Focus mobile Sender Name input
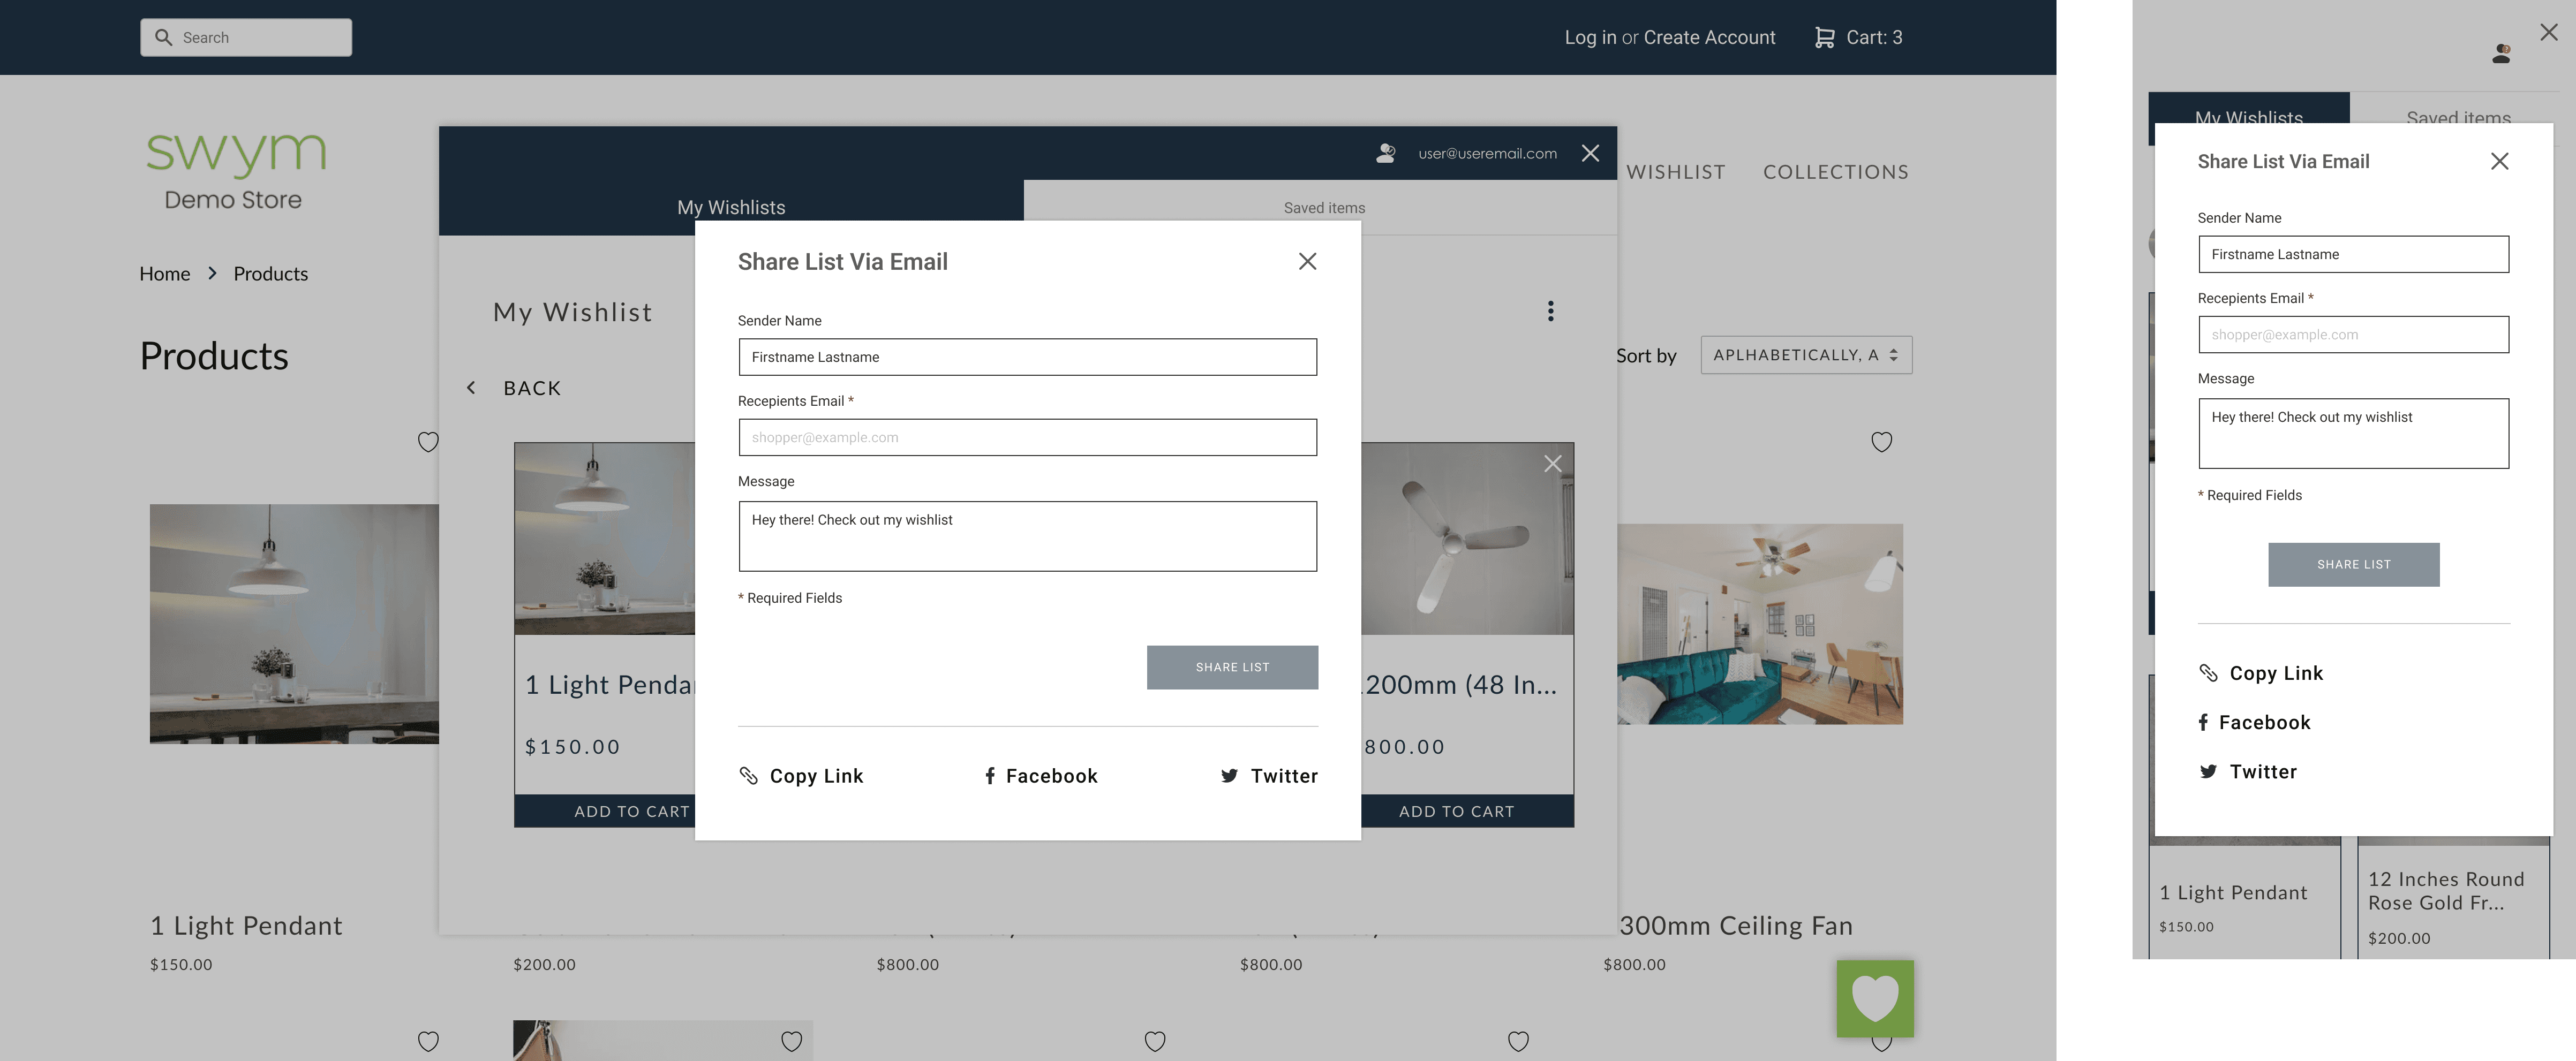 tap(2353, 254)
